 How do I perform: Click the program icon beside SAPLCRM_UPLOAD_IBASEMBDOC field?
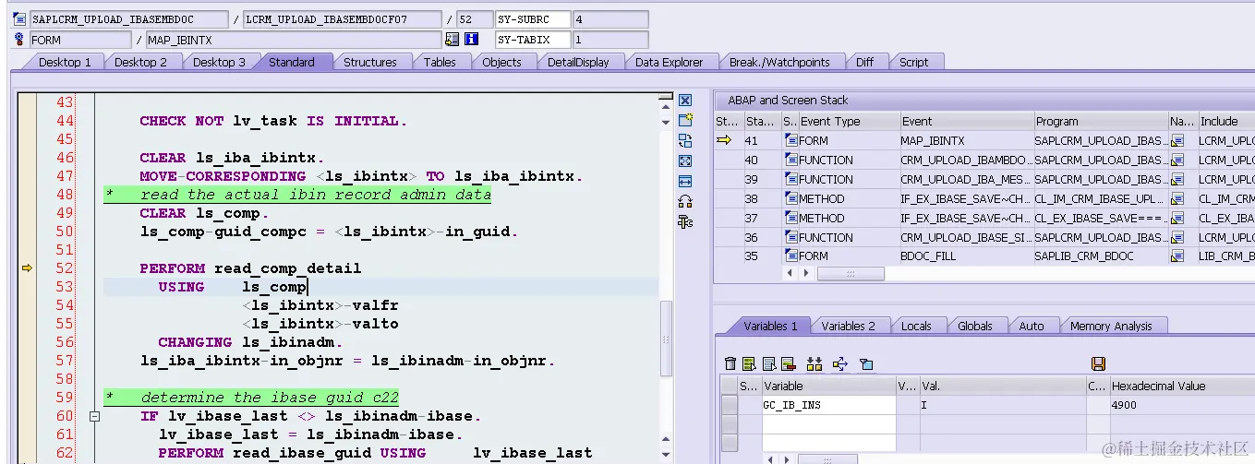19,18
